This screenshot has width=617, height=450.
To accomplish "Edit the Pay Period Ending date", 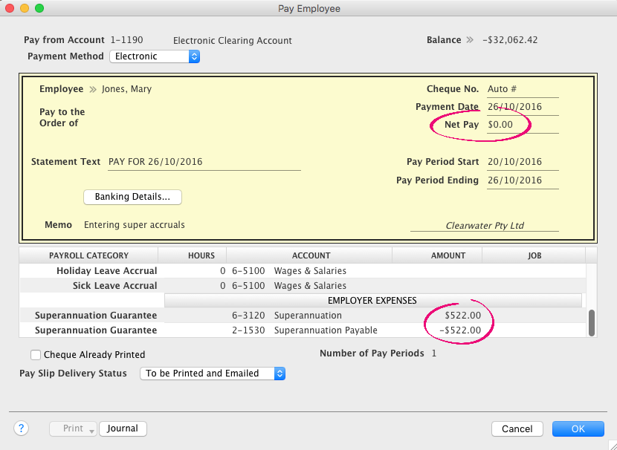I will [x=522, y=180].
